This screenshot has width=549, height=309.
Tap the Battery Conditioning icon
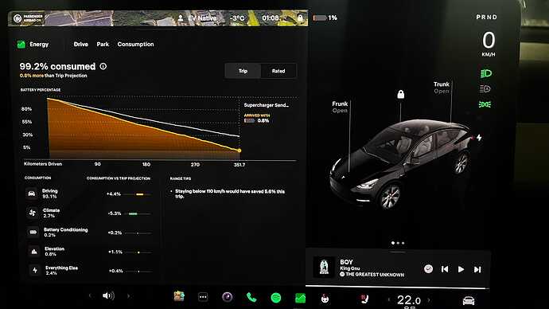33,233
